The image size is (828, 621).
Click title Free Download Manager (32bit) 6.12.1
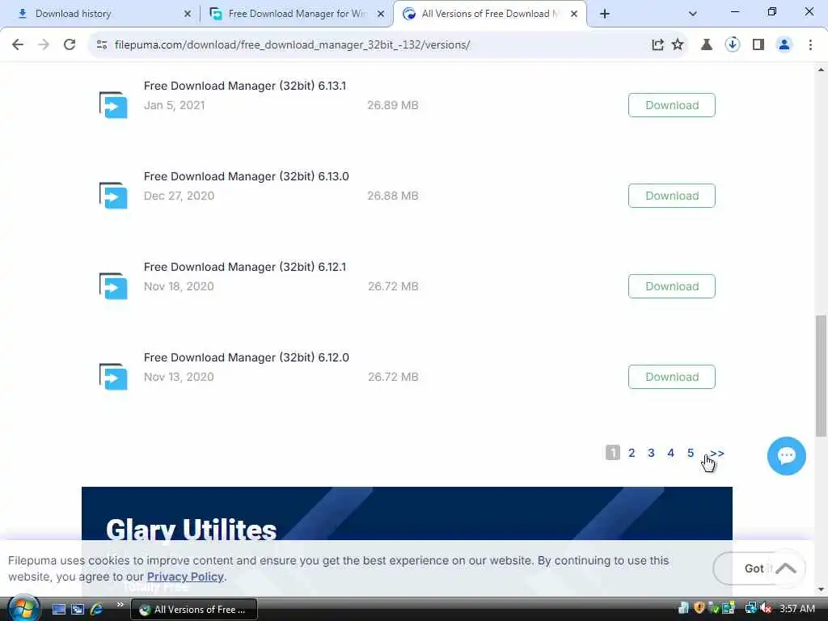pyautogui.click(x=245, y=267)
